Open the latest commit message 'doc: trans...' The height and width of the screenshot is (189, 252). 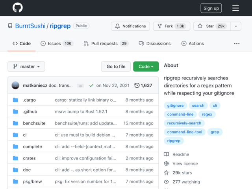(x=60, y=85)
